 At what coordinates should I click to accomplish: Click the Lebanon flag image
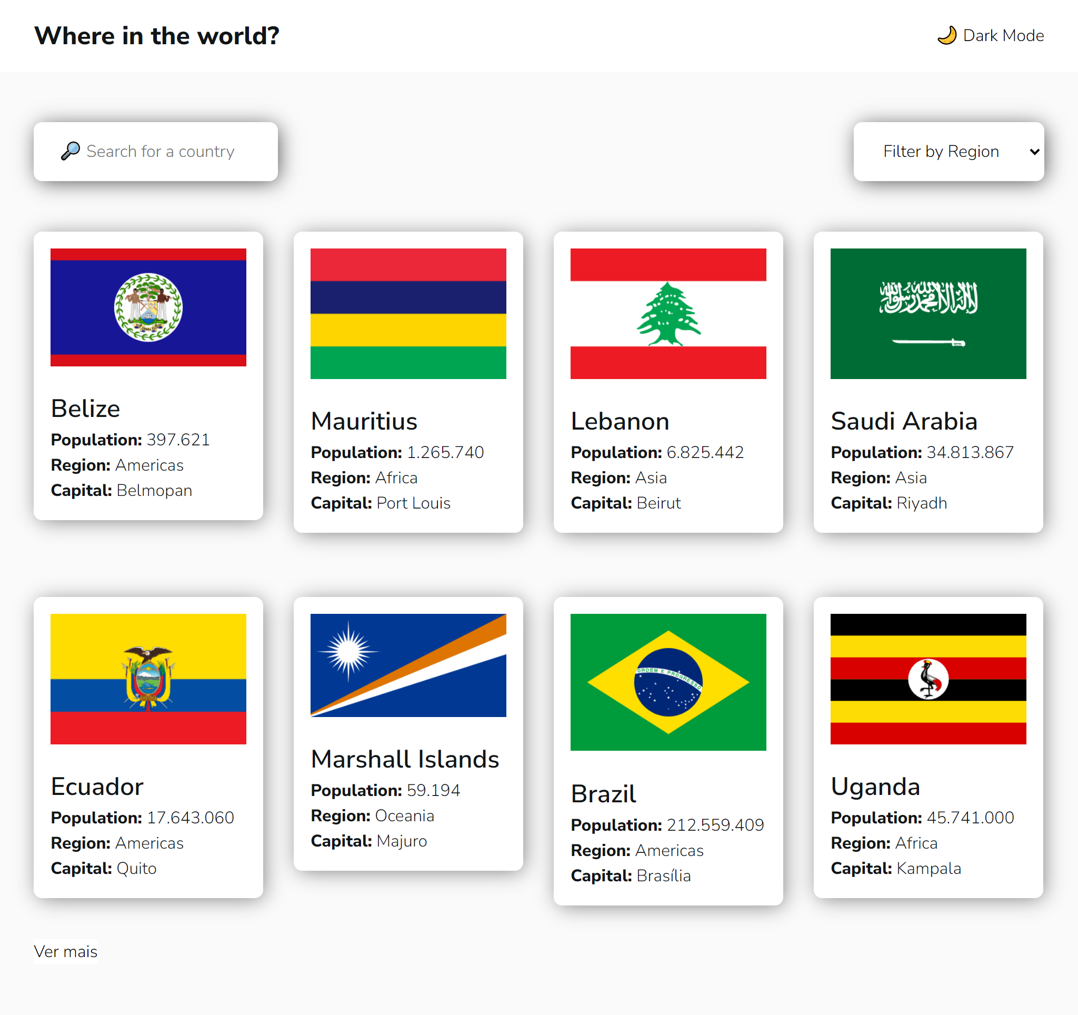click(667, 313)
